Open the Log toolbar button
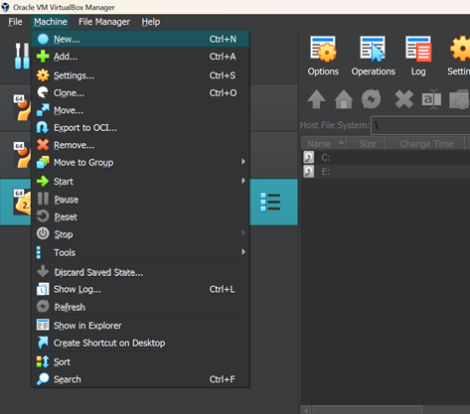470x414 pixels. 418,56
